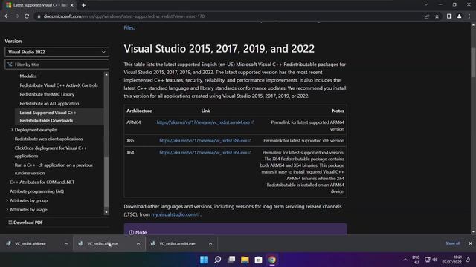
Task: Click the Architecture column header
Action: point(139,111)
